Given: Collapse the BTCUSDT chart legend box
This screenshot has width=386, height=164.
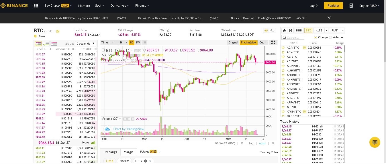Looking at the screenshot, I should pyautogui.click(x=103, y=50).
